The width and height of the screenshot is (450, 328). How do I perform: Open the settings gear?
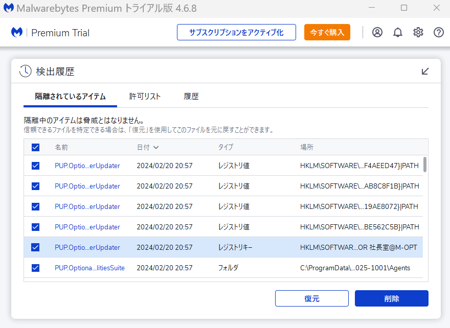click(418, 32)
